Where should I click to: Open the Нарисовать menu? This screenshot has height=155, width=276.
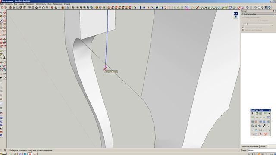[x=30, y=4]
